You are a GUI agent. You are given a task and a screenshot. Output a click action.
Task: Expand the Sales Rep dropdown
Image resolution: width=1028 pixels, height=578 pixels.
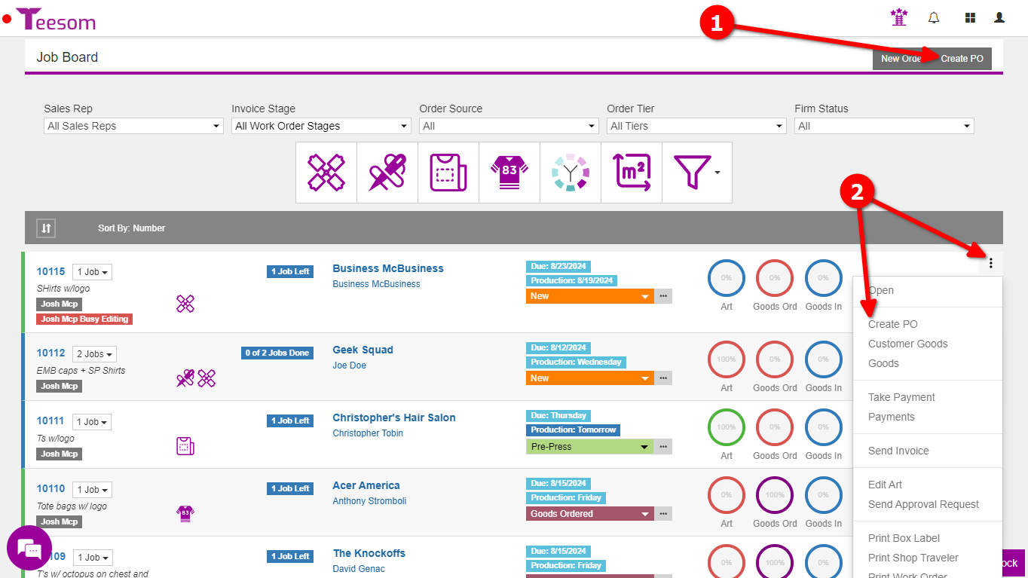(133, 126)
